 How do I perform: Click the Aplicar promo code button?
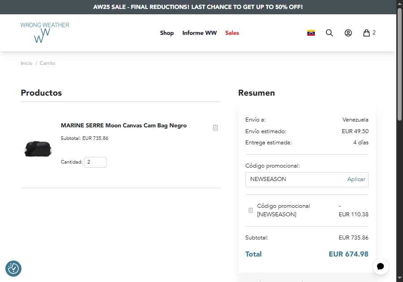click(356, 179)
